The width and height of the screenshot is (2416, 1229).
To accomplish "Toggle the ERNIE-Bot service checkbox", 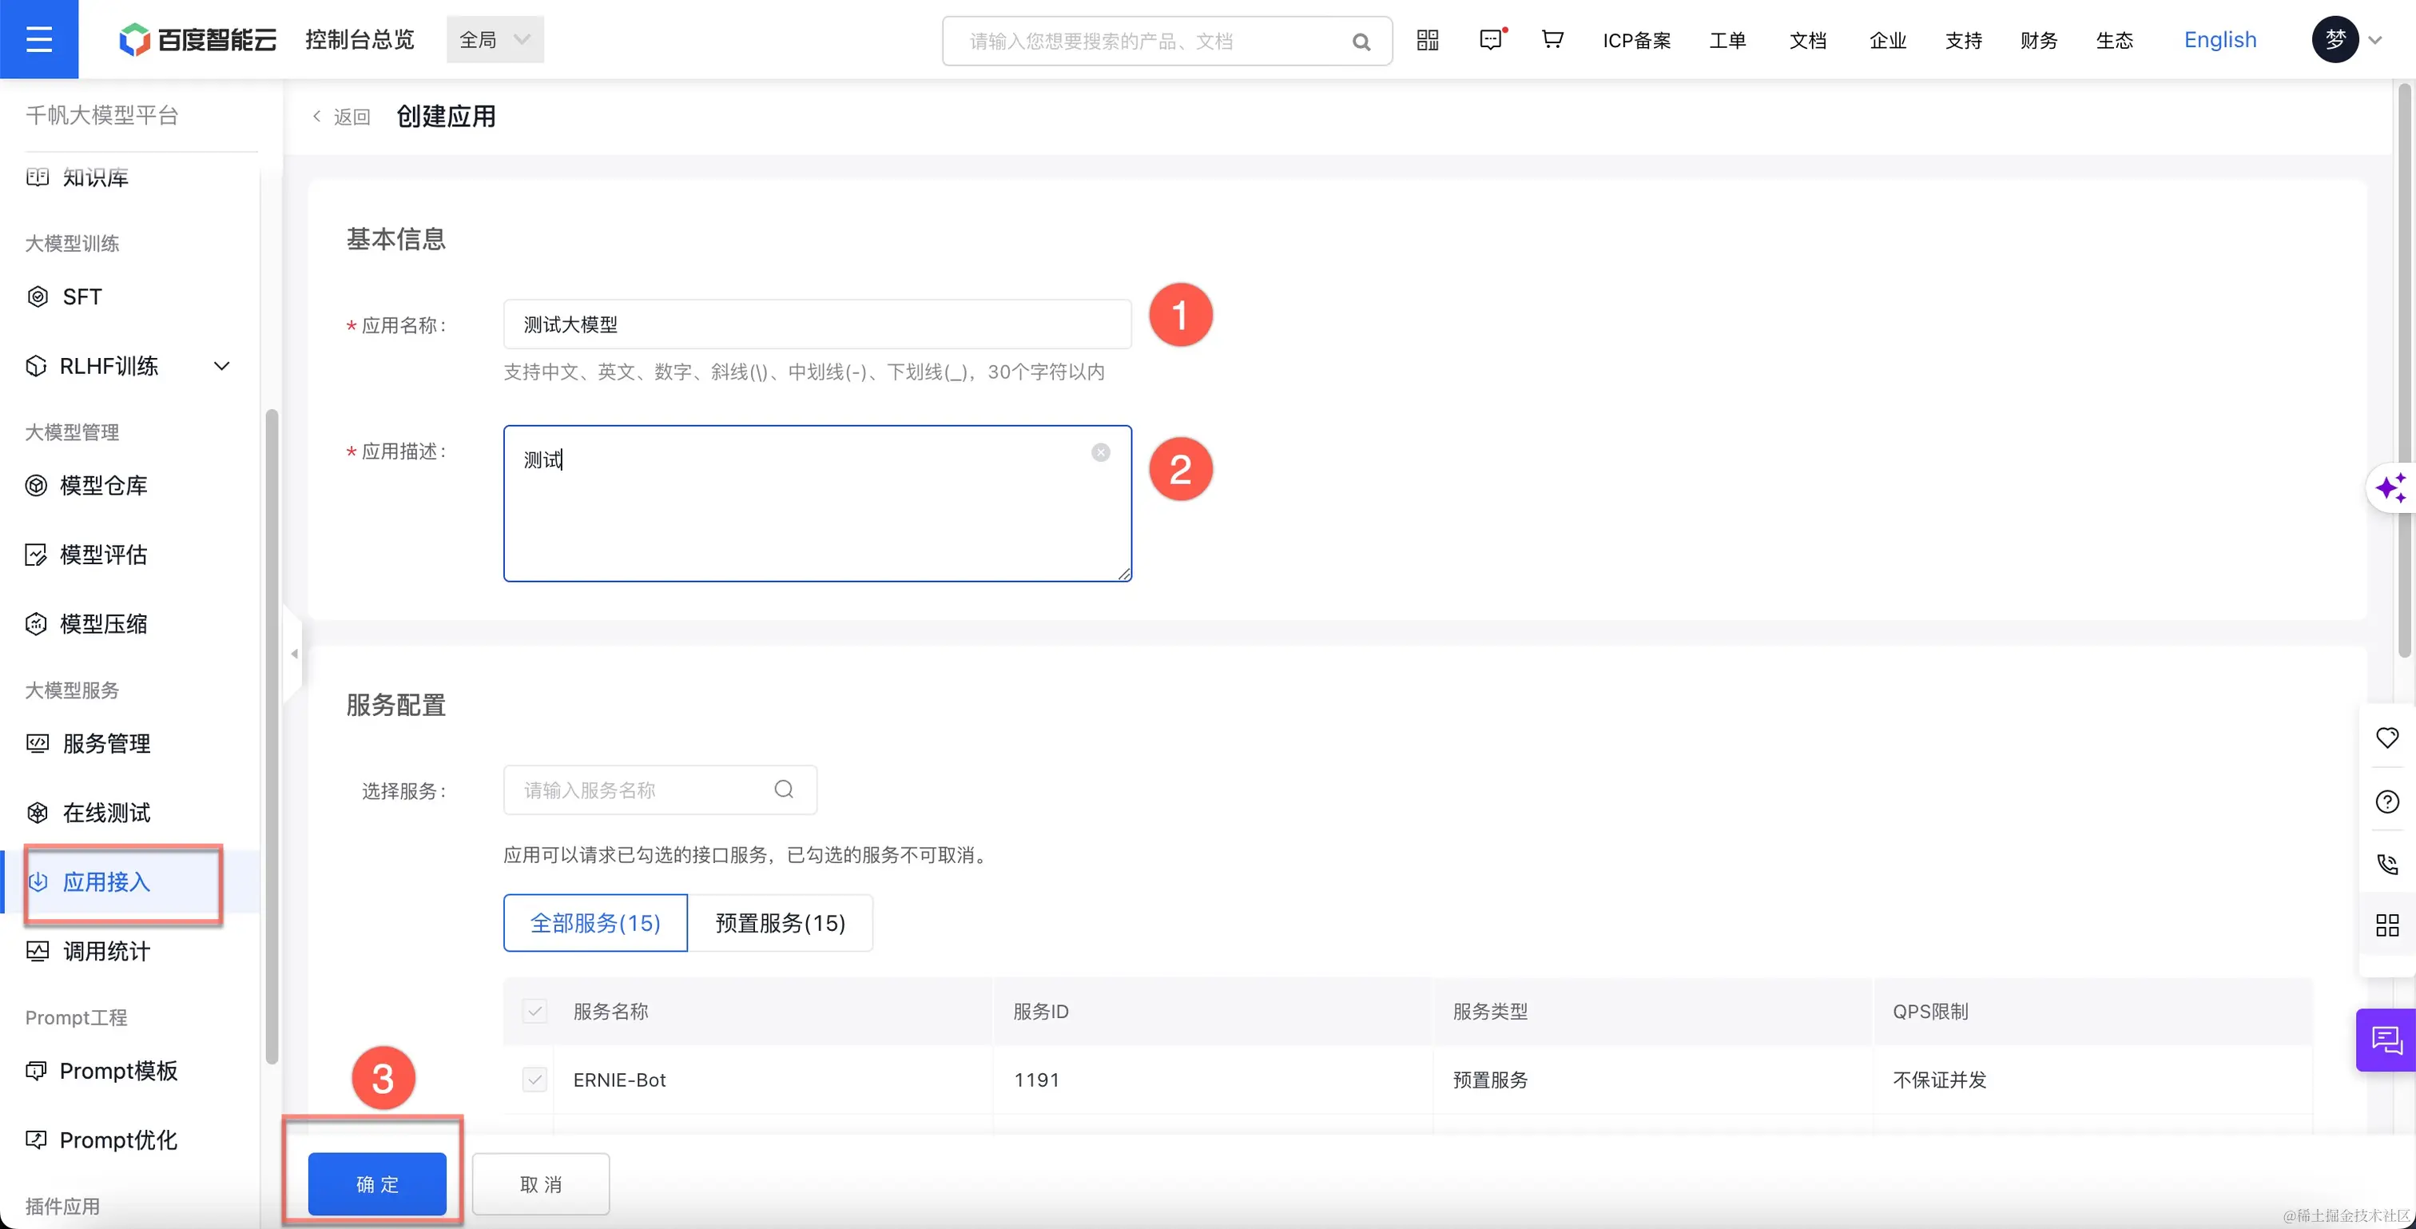I will (534, 1080).
